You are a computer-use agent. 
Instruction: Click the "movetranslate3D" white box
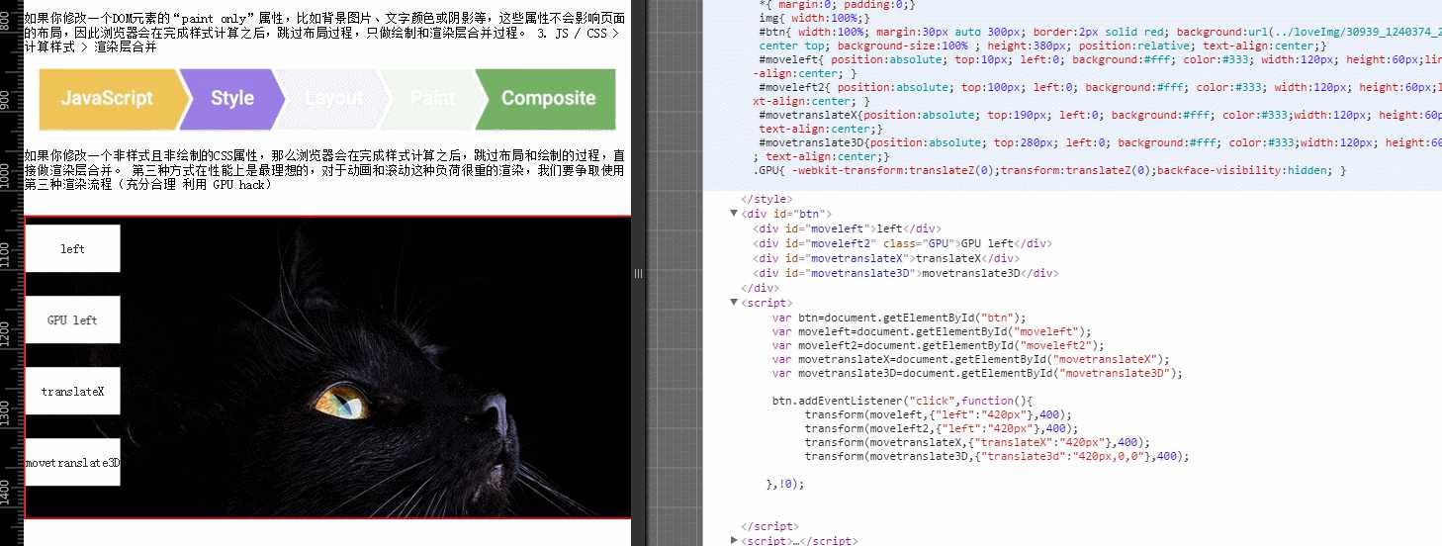[72, 462]
